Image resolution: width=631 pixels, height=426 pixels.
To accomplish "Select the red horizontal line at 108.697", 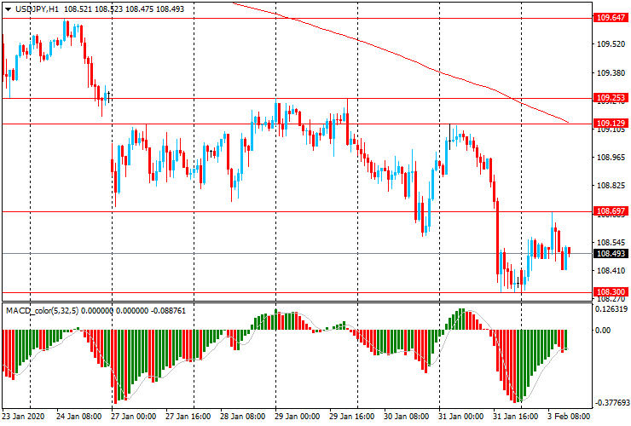I will pyautogui.click(x=297, y=211).
